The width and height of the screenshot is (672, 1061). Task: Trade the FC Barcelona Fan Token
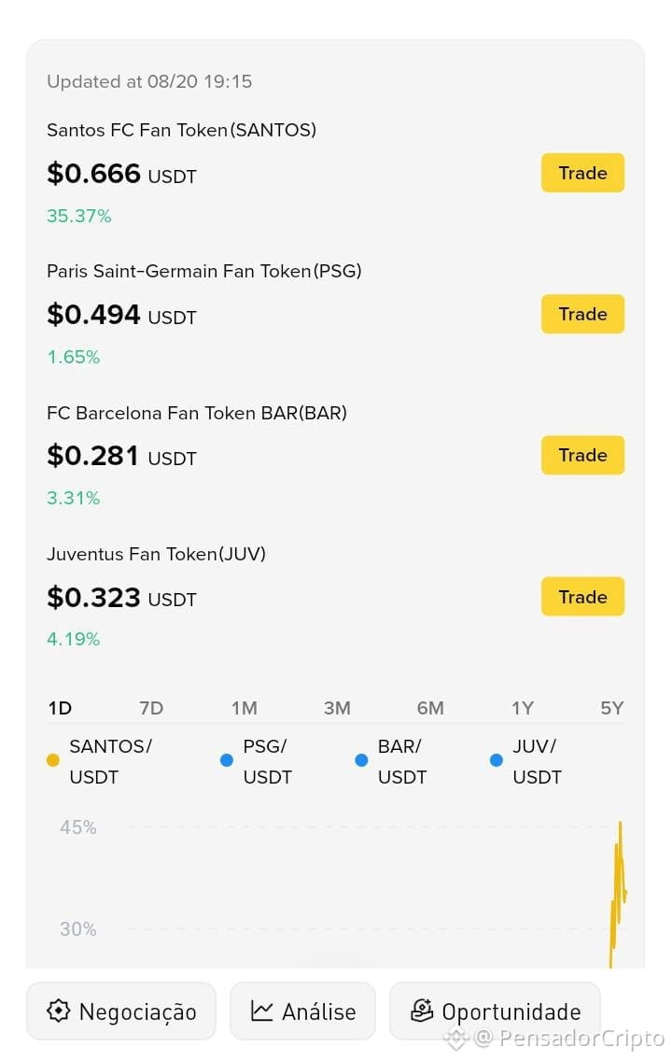click(x=582, y=455)
